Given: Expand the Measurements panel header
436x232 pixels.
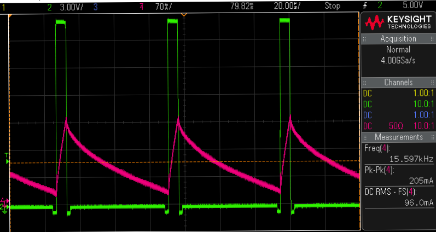Looking at the screenshot, I should point(398,137).
